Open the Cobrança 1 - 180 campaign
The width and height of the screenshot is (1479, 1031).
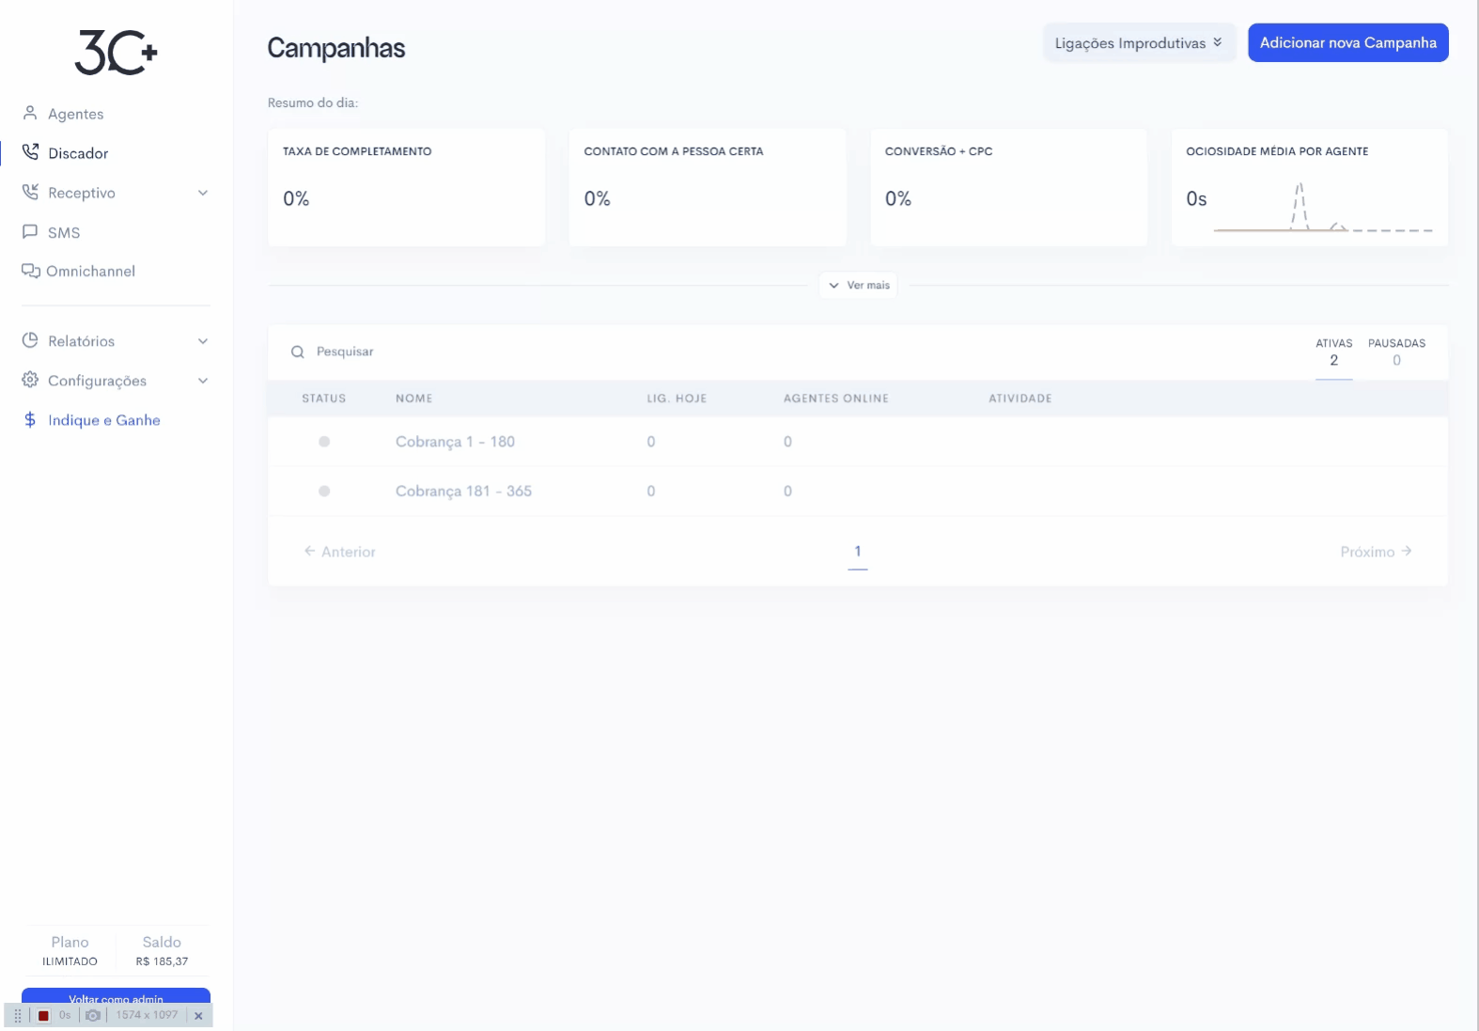455,442
